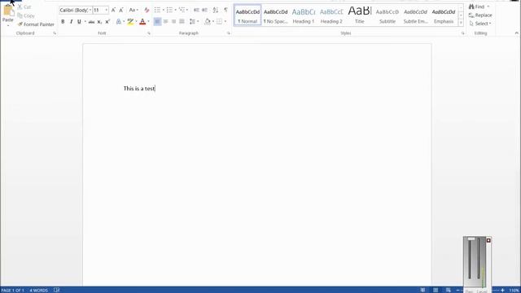Apply the Emphasis style

[x=444, y=15]
